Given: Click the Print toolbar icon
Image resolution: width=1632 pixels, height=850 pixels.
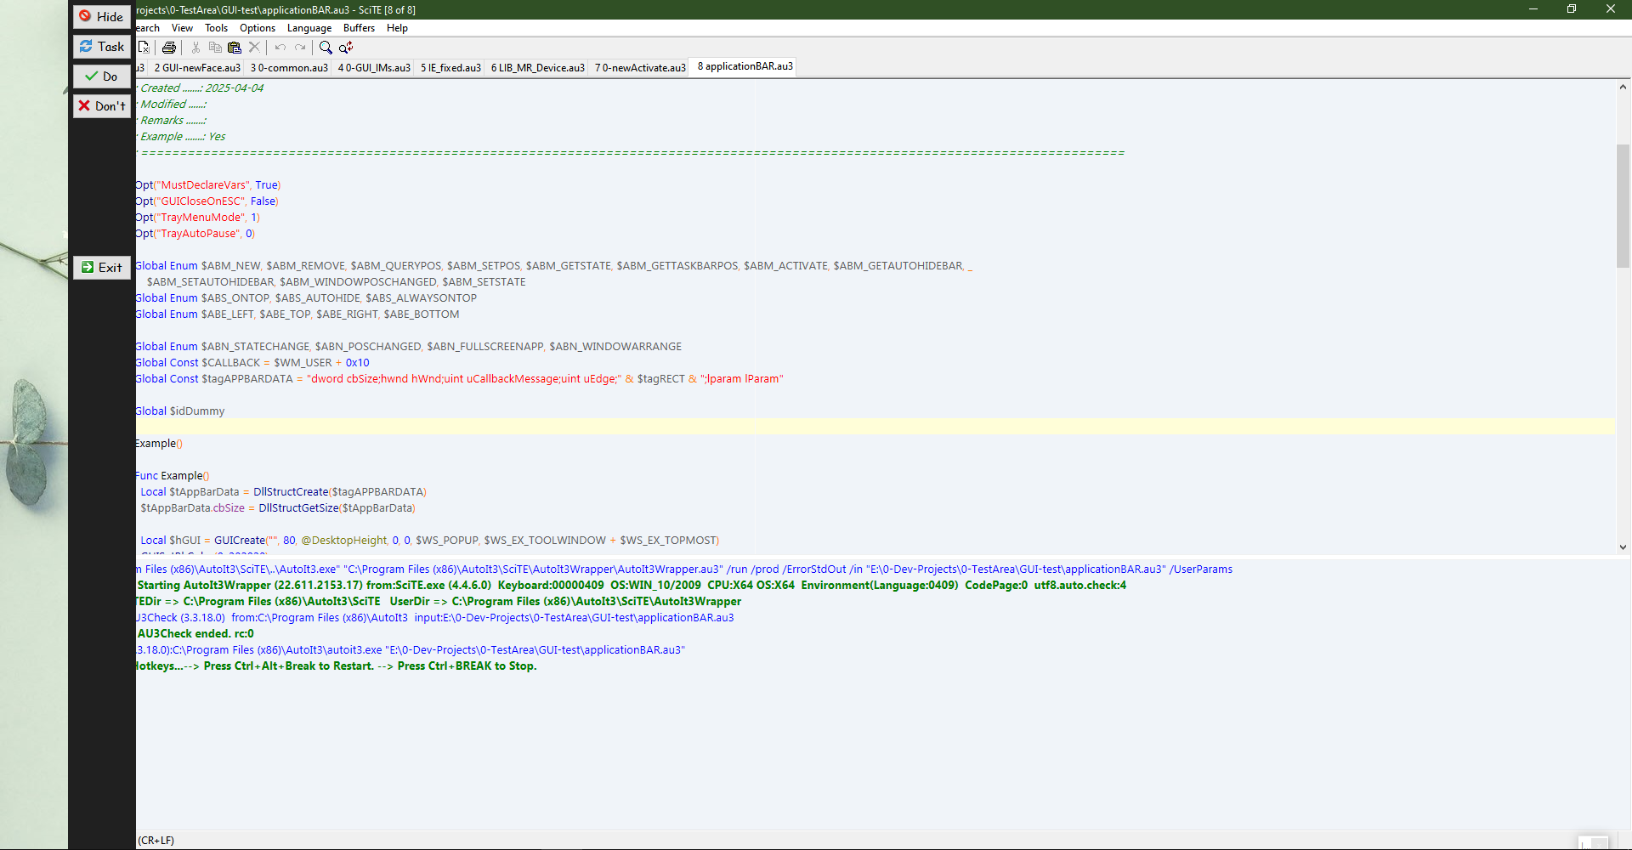Looking at the screenshot, I should 169,48.
